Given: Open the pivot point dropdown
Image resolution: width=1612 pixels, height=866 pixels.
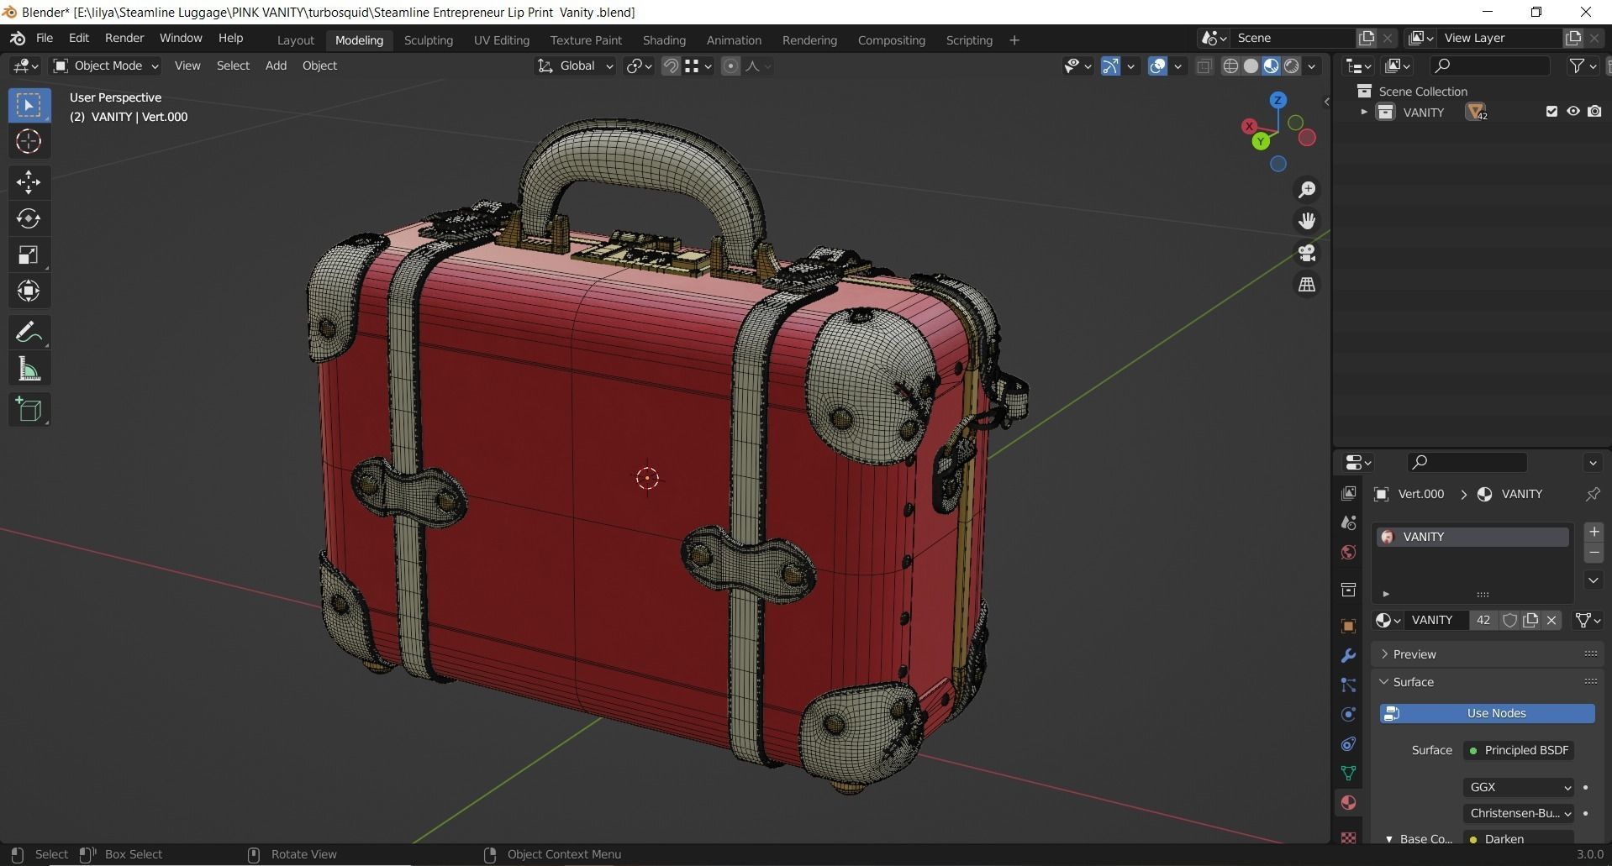Looking at the screenshot, I should click(640, 66).
